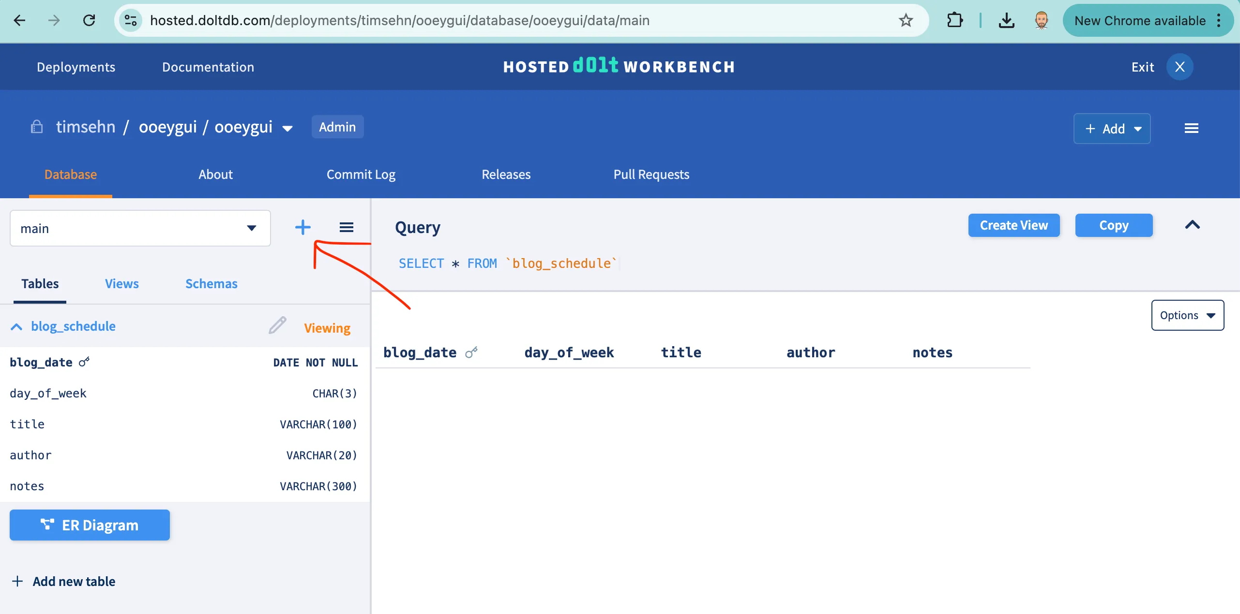Screen dimensions: 1240x614
Task: Open the database hamburger menu near Add button
Action: tap(1192, 128)
